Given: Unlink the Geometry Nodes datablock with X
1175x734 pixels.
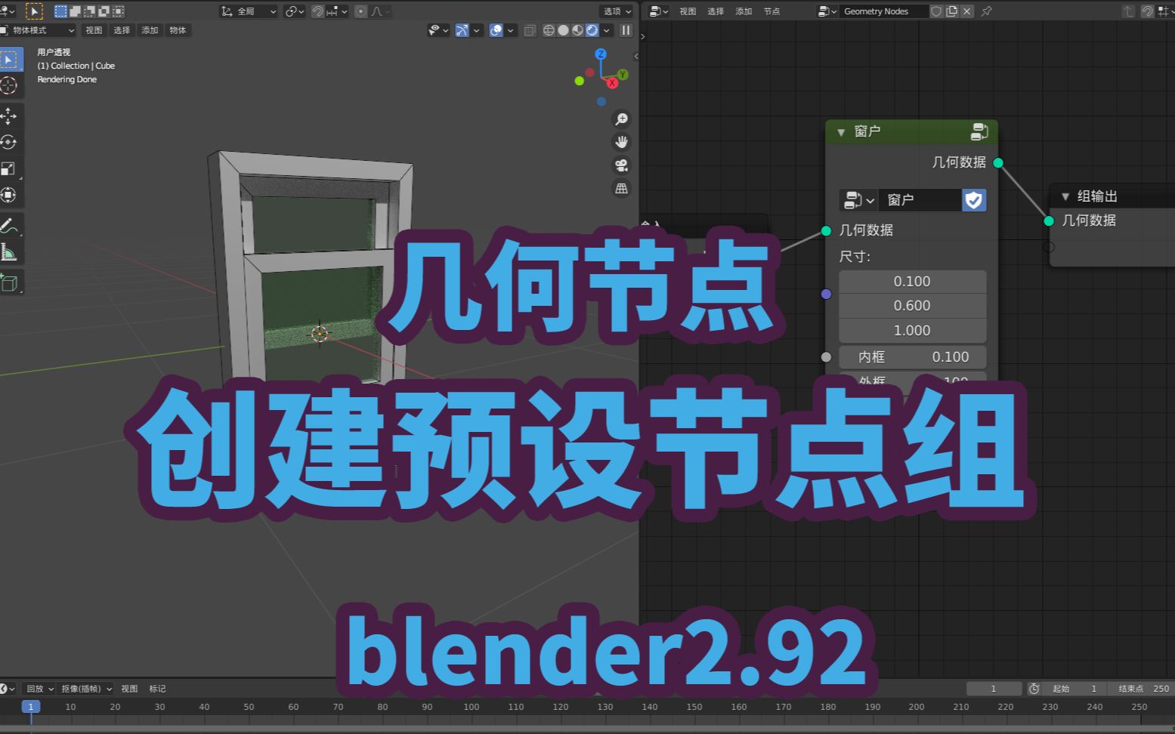Looking at the screenshot, I should click(x=966, y=11).
